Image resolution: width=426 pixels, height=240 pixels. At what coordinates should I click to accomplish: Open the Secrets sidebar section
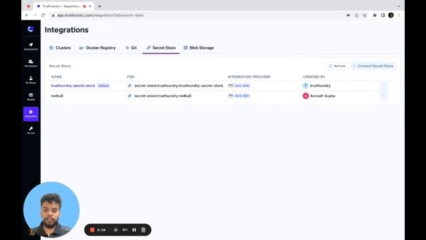[x=31, y=131]
